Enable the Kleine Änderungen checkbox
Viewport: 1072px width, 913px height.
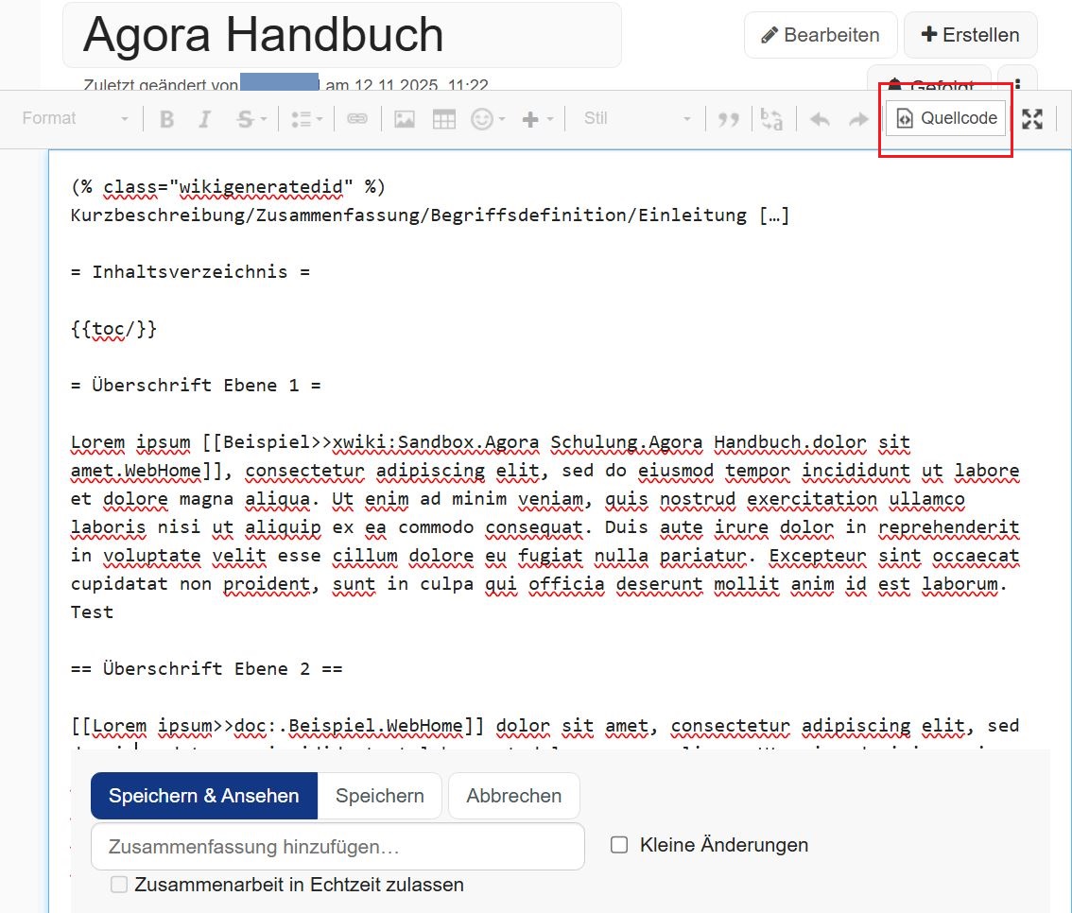pyautogui.click(x=619, y=845)
